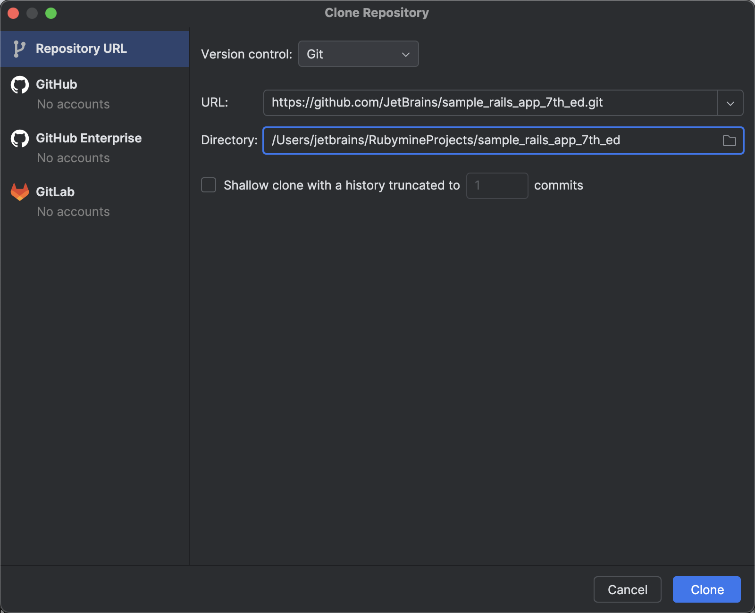Open the Version control dropdown
Viewport: 755px width, 613px height.
click(x=358, y=54)
